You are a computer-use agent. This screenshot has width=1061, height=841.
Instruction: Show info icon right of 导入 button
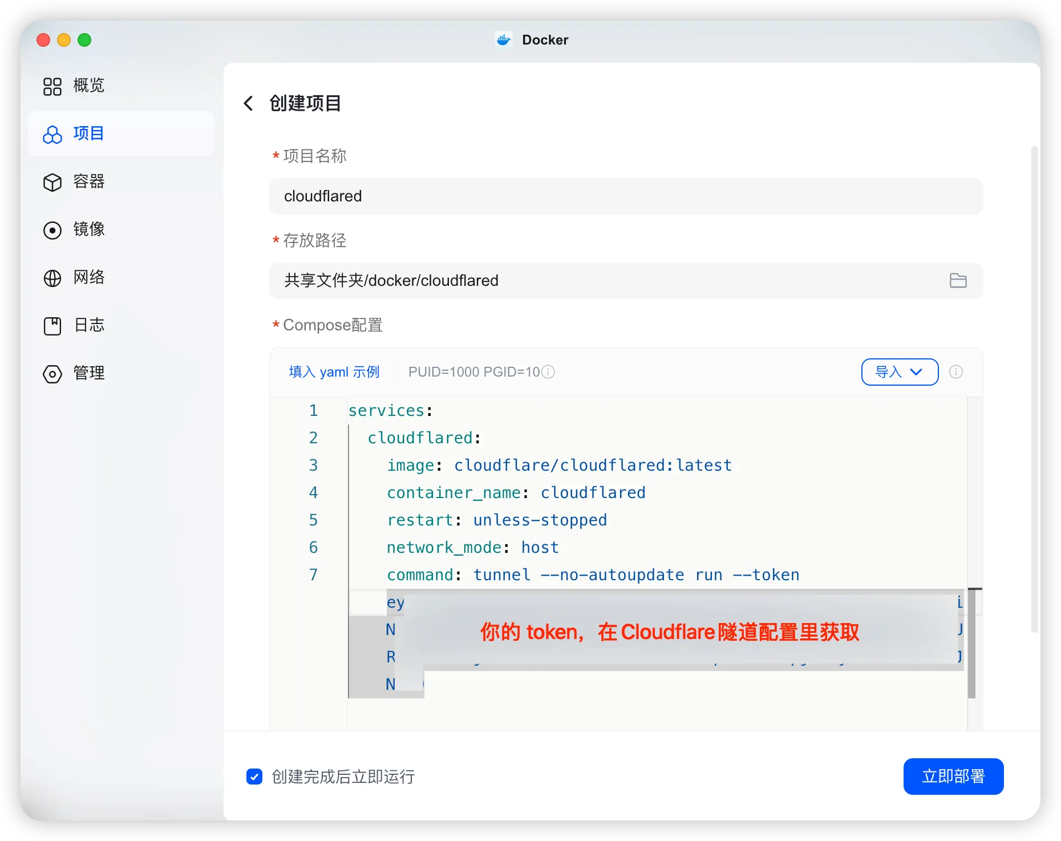956,372
